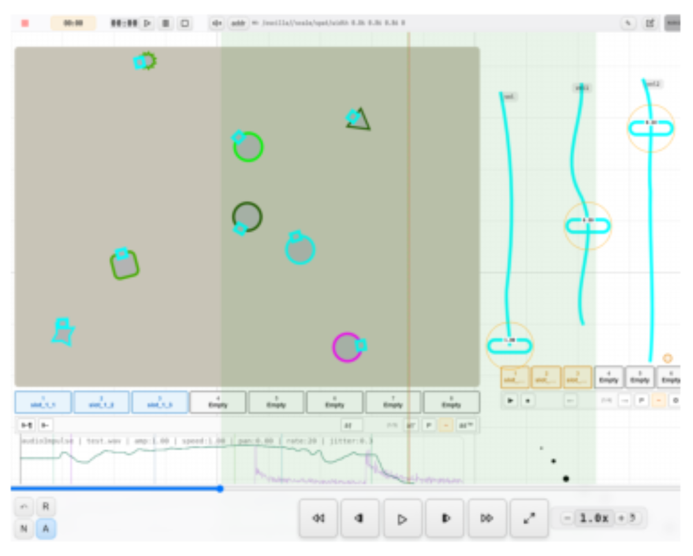Click the small orange ring near third path

pyautogui.click(x=668, y=359)
